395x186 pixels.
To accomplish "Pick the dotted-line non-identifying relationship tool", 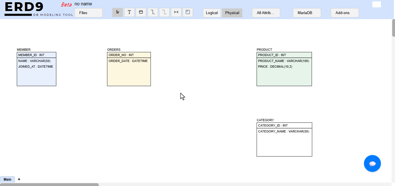I will click(x=164, y=12).
